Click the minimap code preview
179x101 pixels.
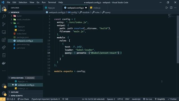click(x=172, y=16)
